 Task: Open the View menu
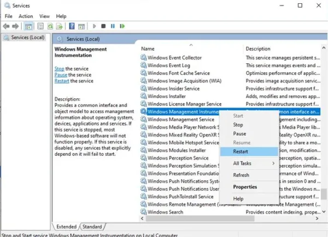click(x=45, y=16)
